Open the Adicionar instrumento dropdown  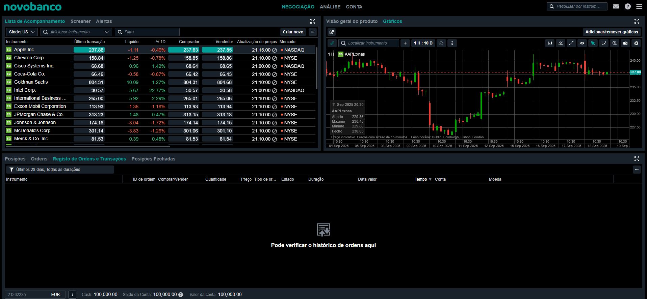76,32
